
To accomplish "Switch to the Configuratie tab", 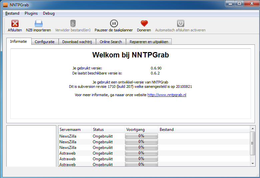I will [x=45, y=42].
